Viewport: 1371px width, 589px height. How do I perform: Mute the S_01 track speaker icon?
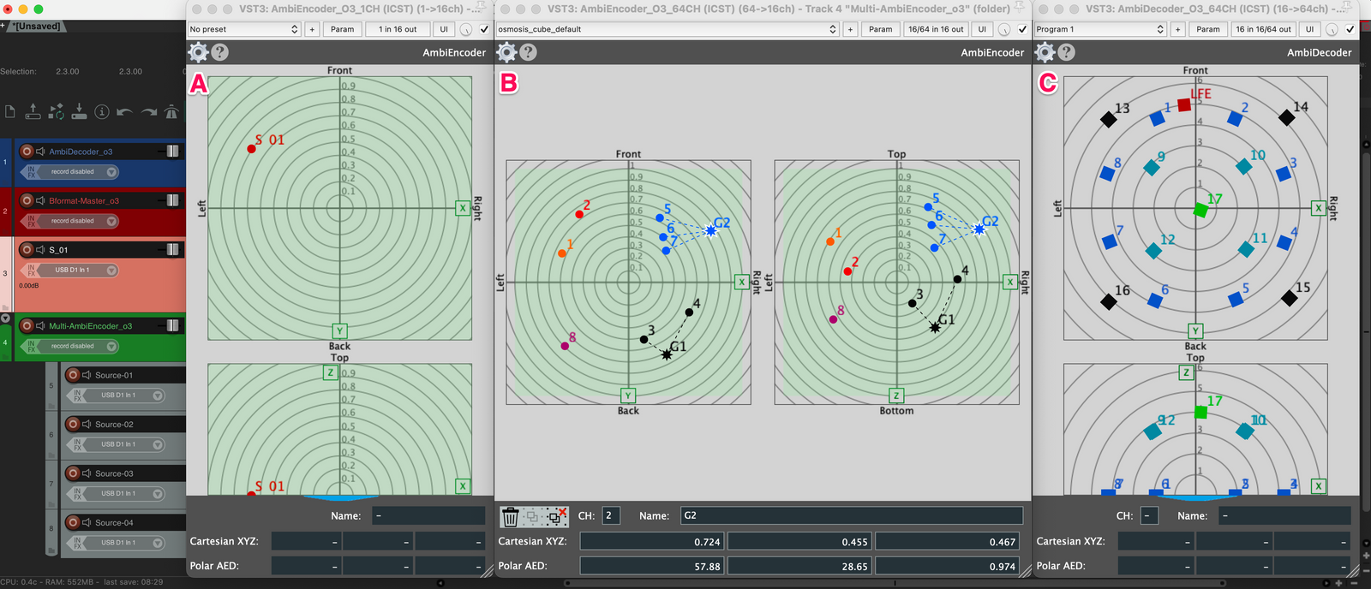pos(40,250)
